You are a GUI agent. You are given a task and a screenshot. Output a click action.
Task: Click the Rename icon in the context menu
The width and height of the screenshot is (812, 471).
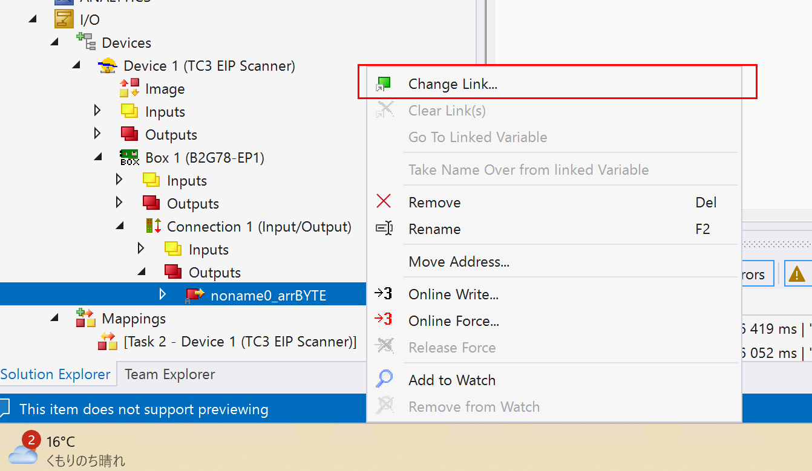click(x=384, y=229)
